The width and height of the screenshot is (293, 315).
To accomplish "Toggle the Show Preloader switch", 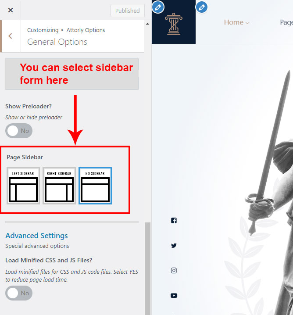I will point(19,131).
